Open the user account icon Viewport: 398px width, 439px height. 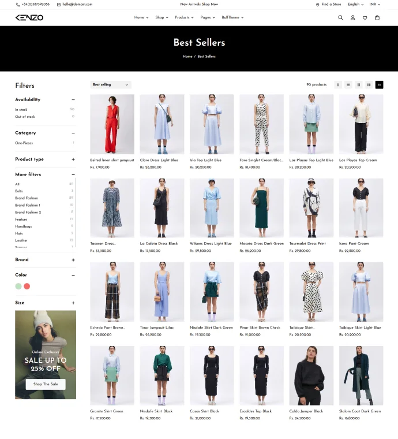(353, 18)
